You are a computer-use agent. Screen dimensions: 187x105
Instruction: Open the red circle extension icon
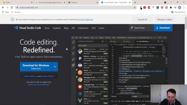click(162, 8)
